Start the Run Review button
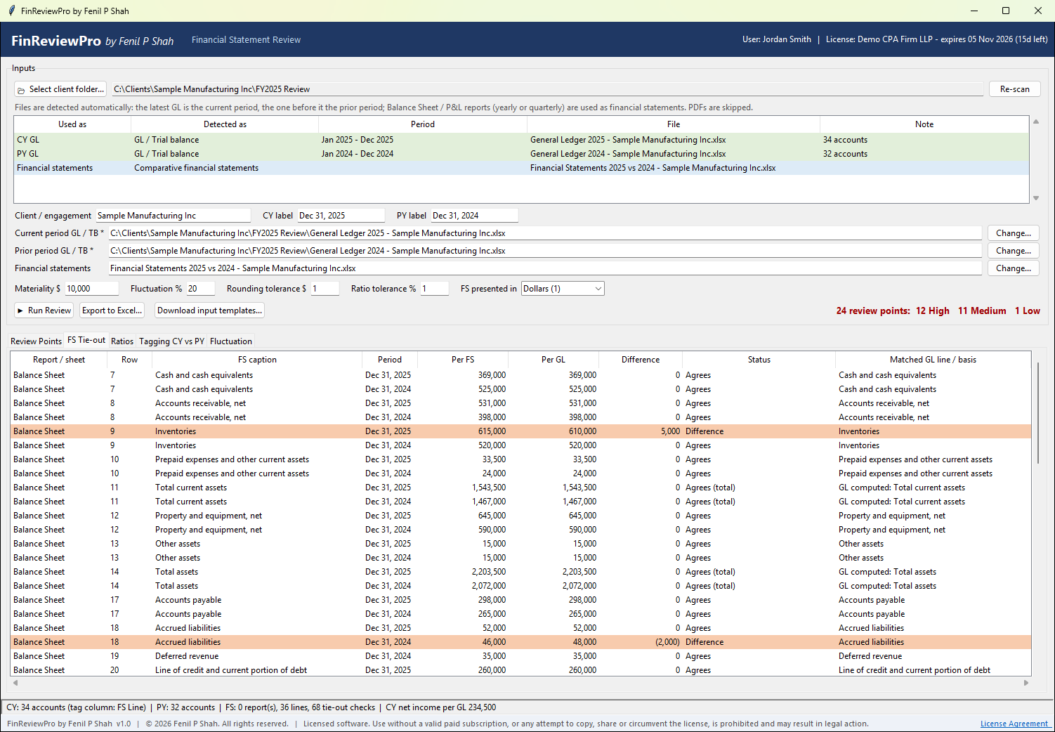Viewport: 1055px width, 732px height. point(44,311)
